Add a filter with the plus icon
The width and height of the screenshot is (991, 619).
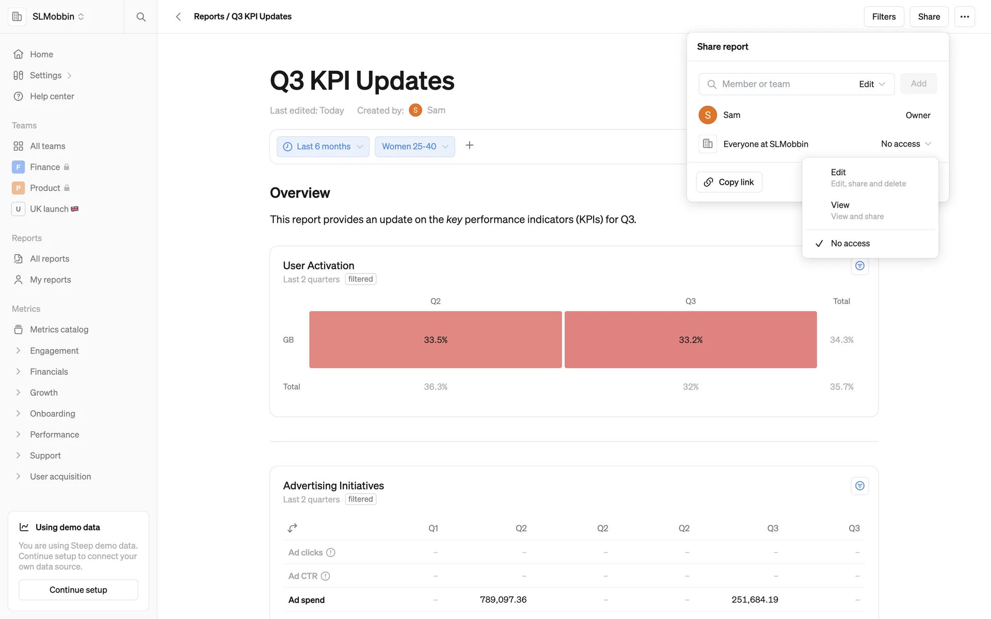tap(469, 145)
